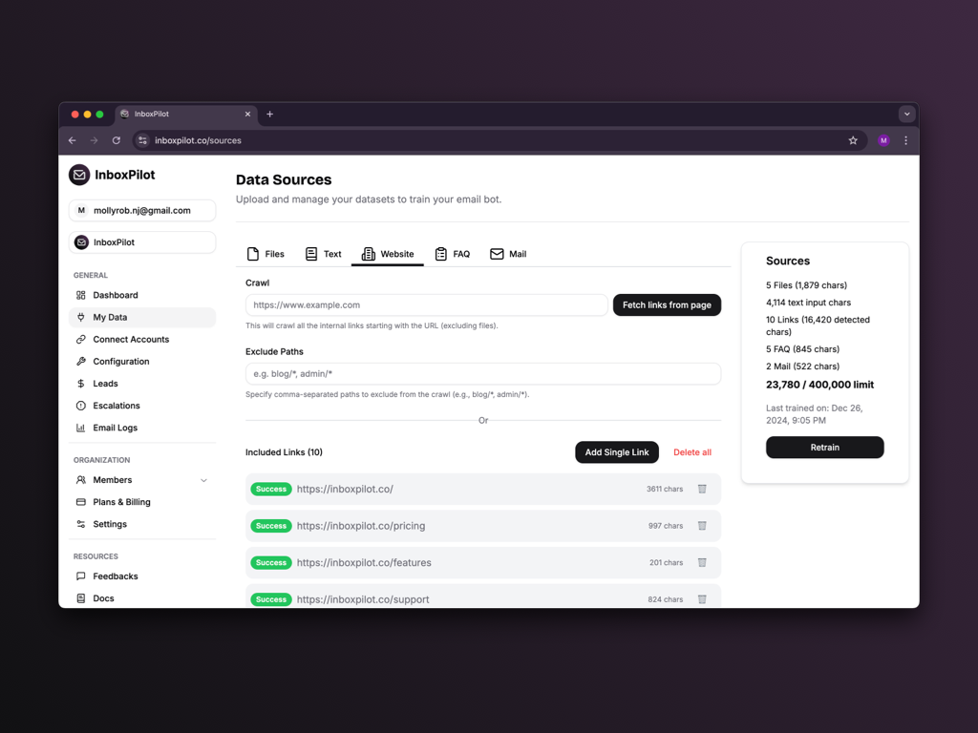
Task: Delete the inboxpilot.co/features link via trash icon
Action: 702,563
